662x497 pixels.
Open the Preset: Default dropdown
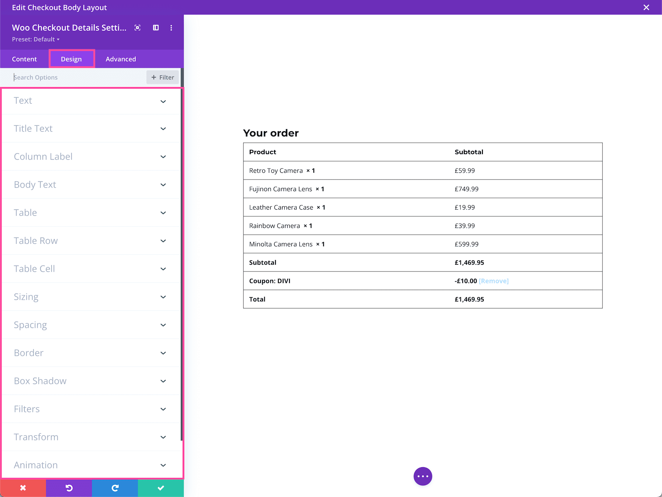point(36,39)
